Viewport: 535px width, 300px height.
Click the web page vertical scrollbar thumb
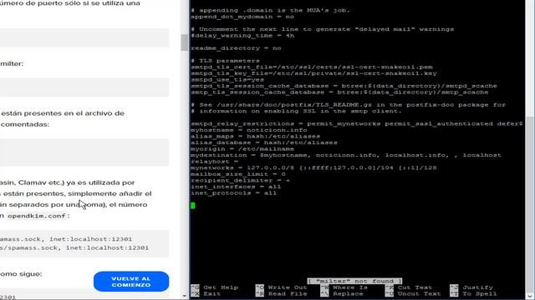(x=184, y=42)
